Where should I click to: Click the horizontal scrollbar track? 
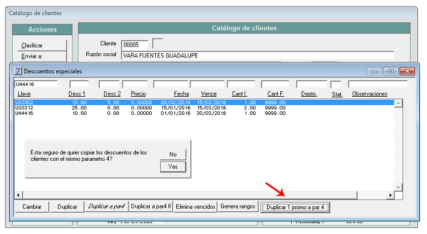(x=371, y=195)
